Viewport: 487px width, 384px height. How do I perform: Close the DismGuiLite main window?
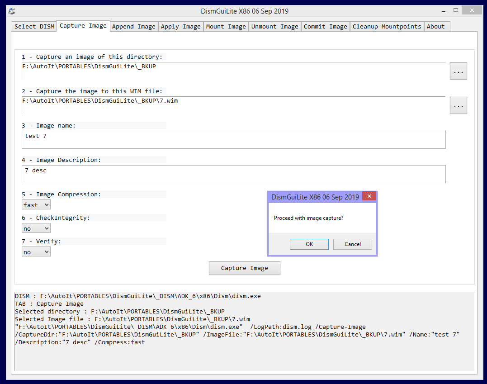472,10
